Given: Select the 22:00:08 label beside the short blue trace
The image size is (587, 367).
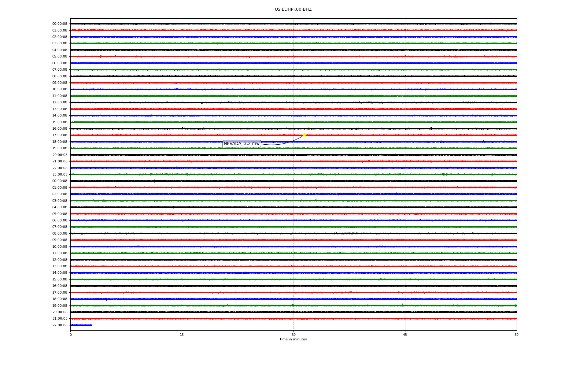Looking at the screenshot, I should click(60, 325).
